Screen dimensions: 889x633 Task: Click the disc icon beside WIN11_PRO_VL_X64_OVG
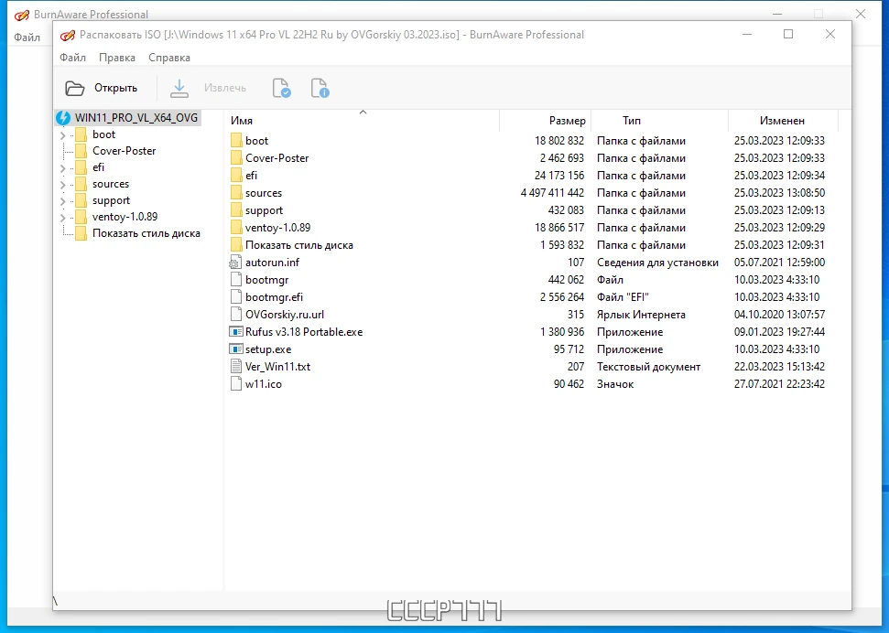tap(63, 118)
